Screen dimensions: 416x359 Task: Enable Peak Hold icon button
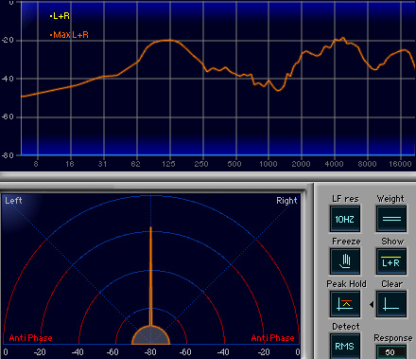(345, 304)
